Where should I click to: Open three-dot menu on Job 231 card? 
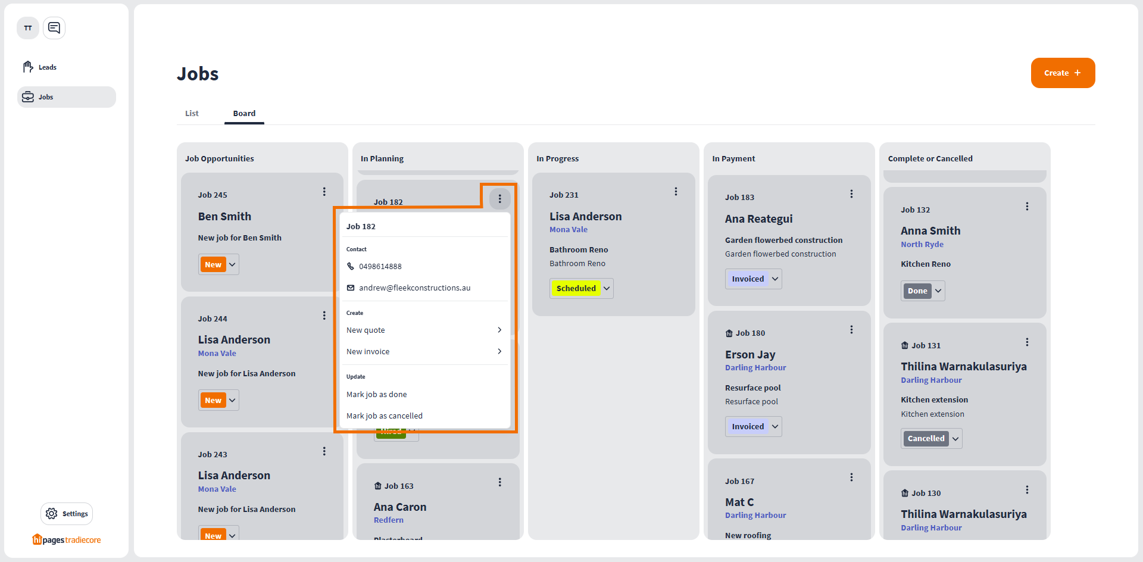pyautogui.click(x=676, y=192)
